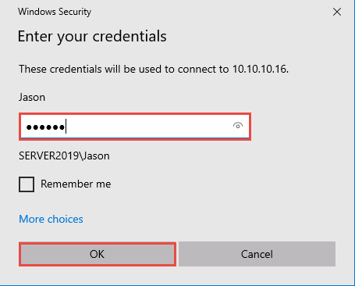Click the masked password dots
Viewport: 355px width, 286px height.
(x=45, y=127)
